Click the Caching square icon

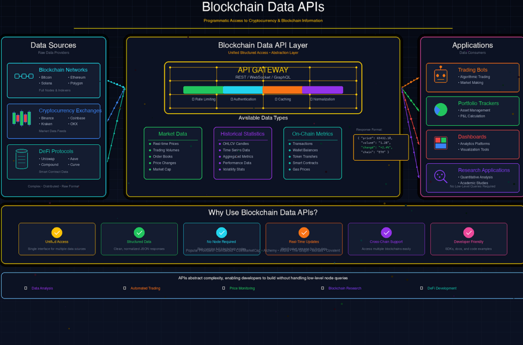click(276, 99)
